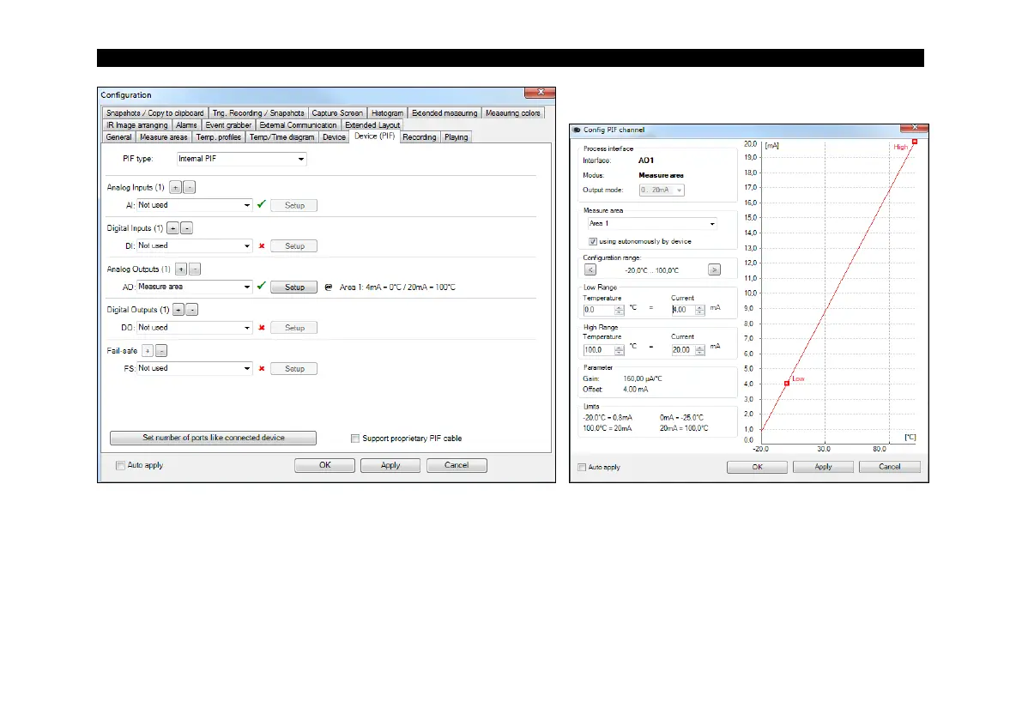Click Apply in Configuration dialog
The width and height of the screenshot is (1022, 720).
[x=390, y=465]
